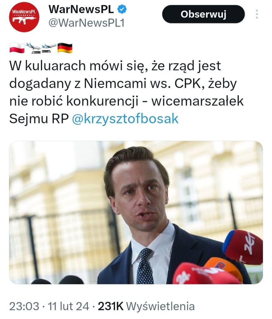
Task: Click the 23:03 post time
Action: point(24,306)
